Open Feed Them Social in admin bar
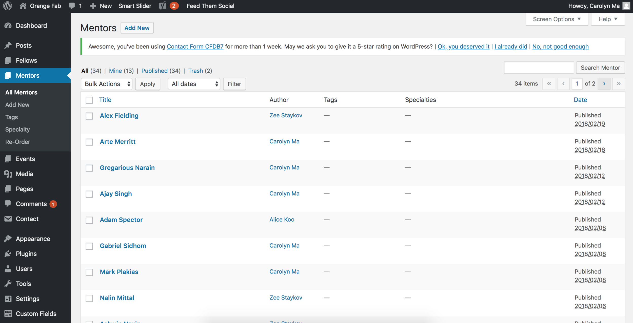The height and width of the screenshot is (323, 633). coord(210,6)
